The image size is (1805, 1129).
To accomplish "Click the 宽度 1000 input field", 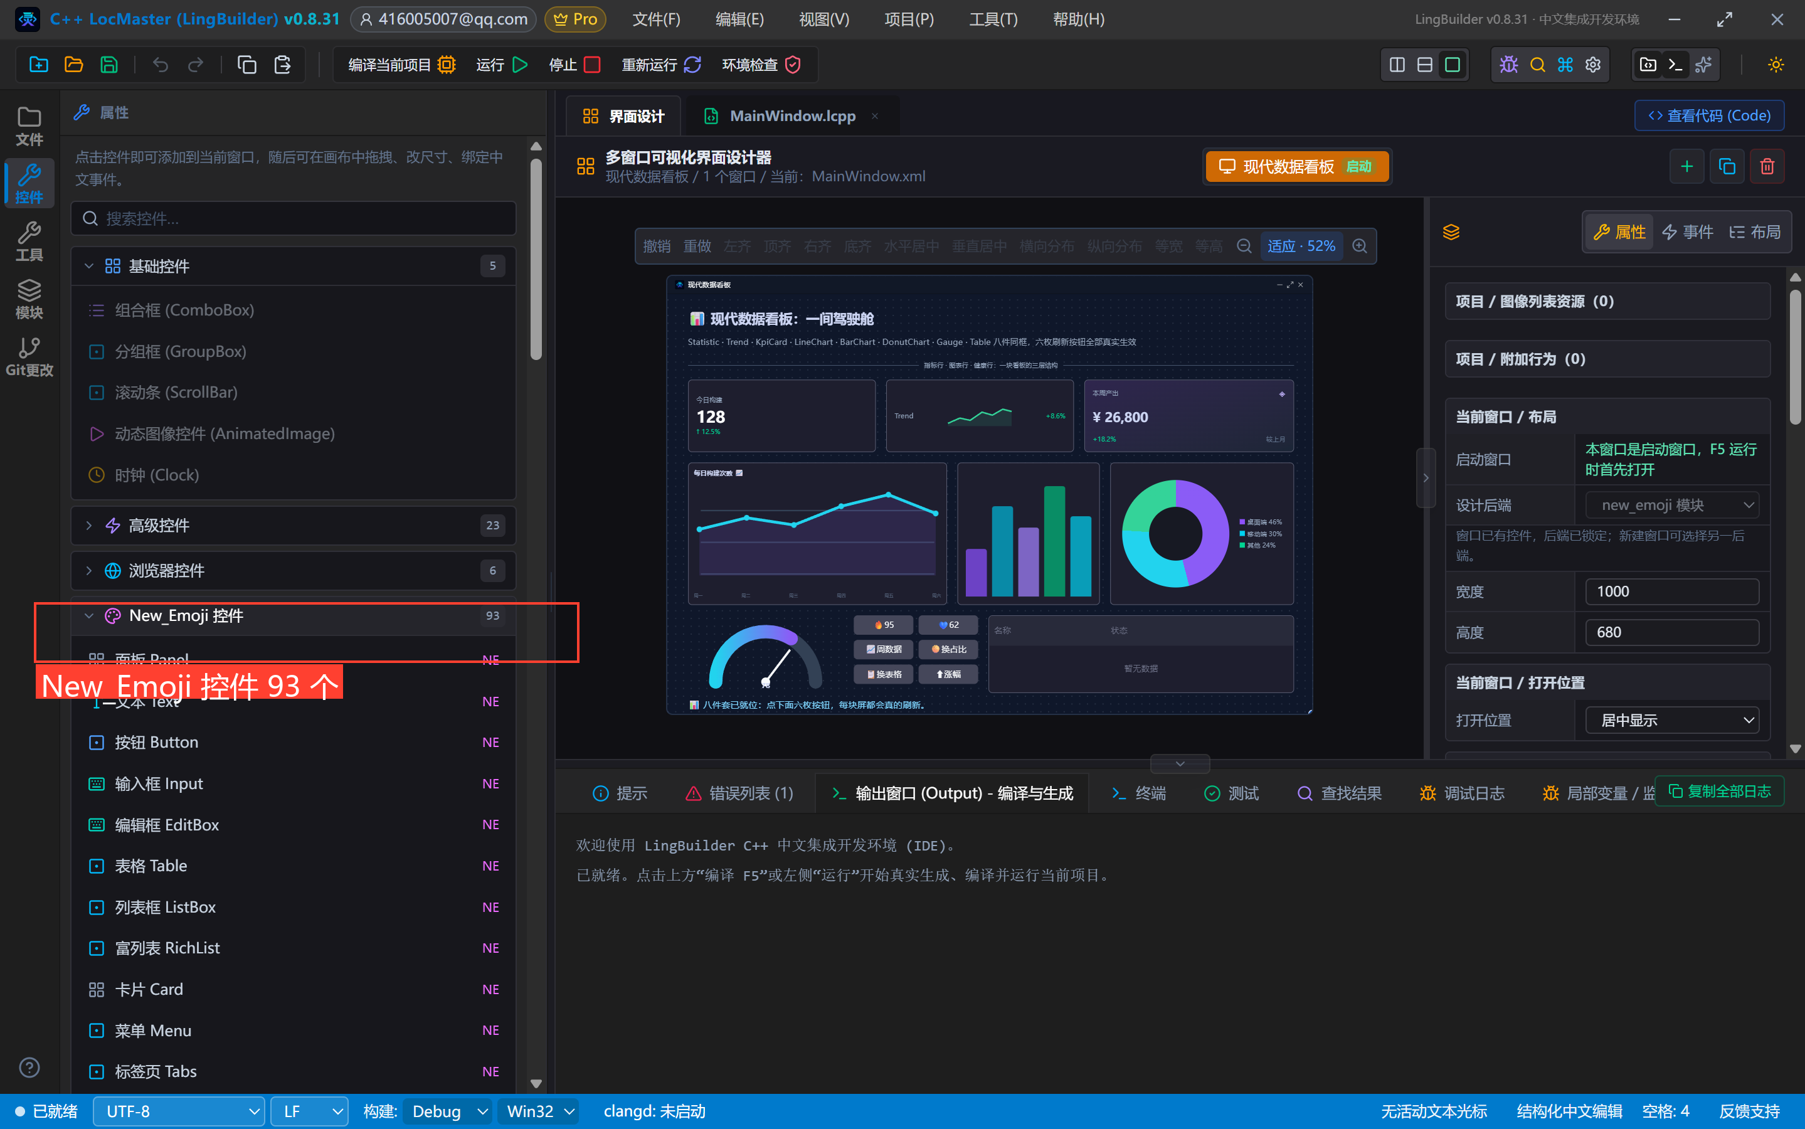I will pyautogui.click(x=1671, y=591).
